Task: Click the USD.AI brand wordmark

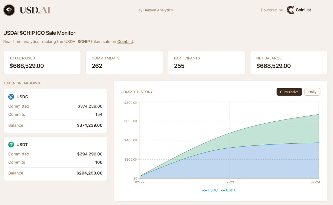Action: [x=35, y=10]
